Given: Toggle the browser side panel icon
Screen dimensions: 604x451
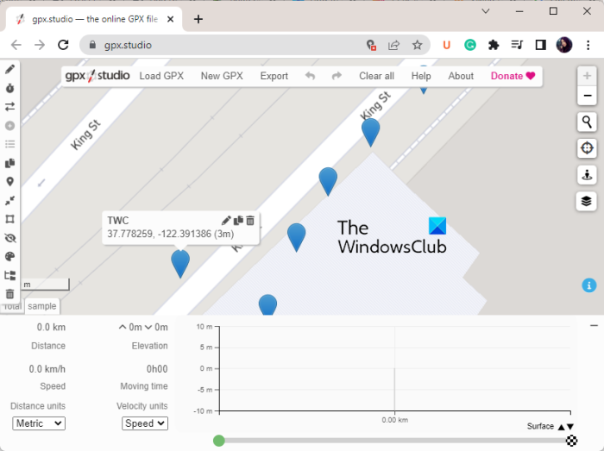Looking at the screenshot, I should pyautogui.click(x=540, y=45).
